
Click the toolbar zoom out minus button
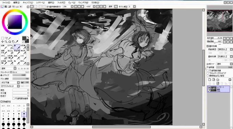coord(76,7)
